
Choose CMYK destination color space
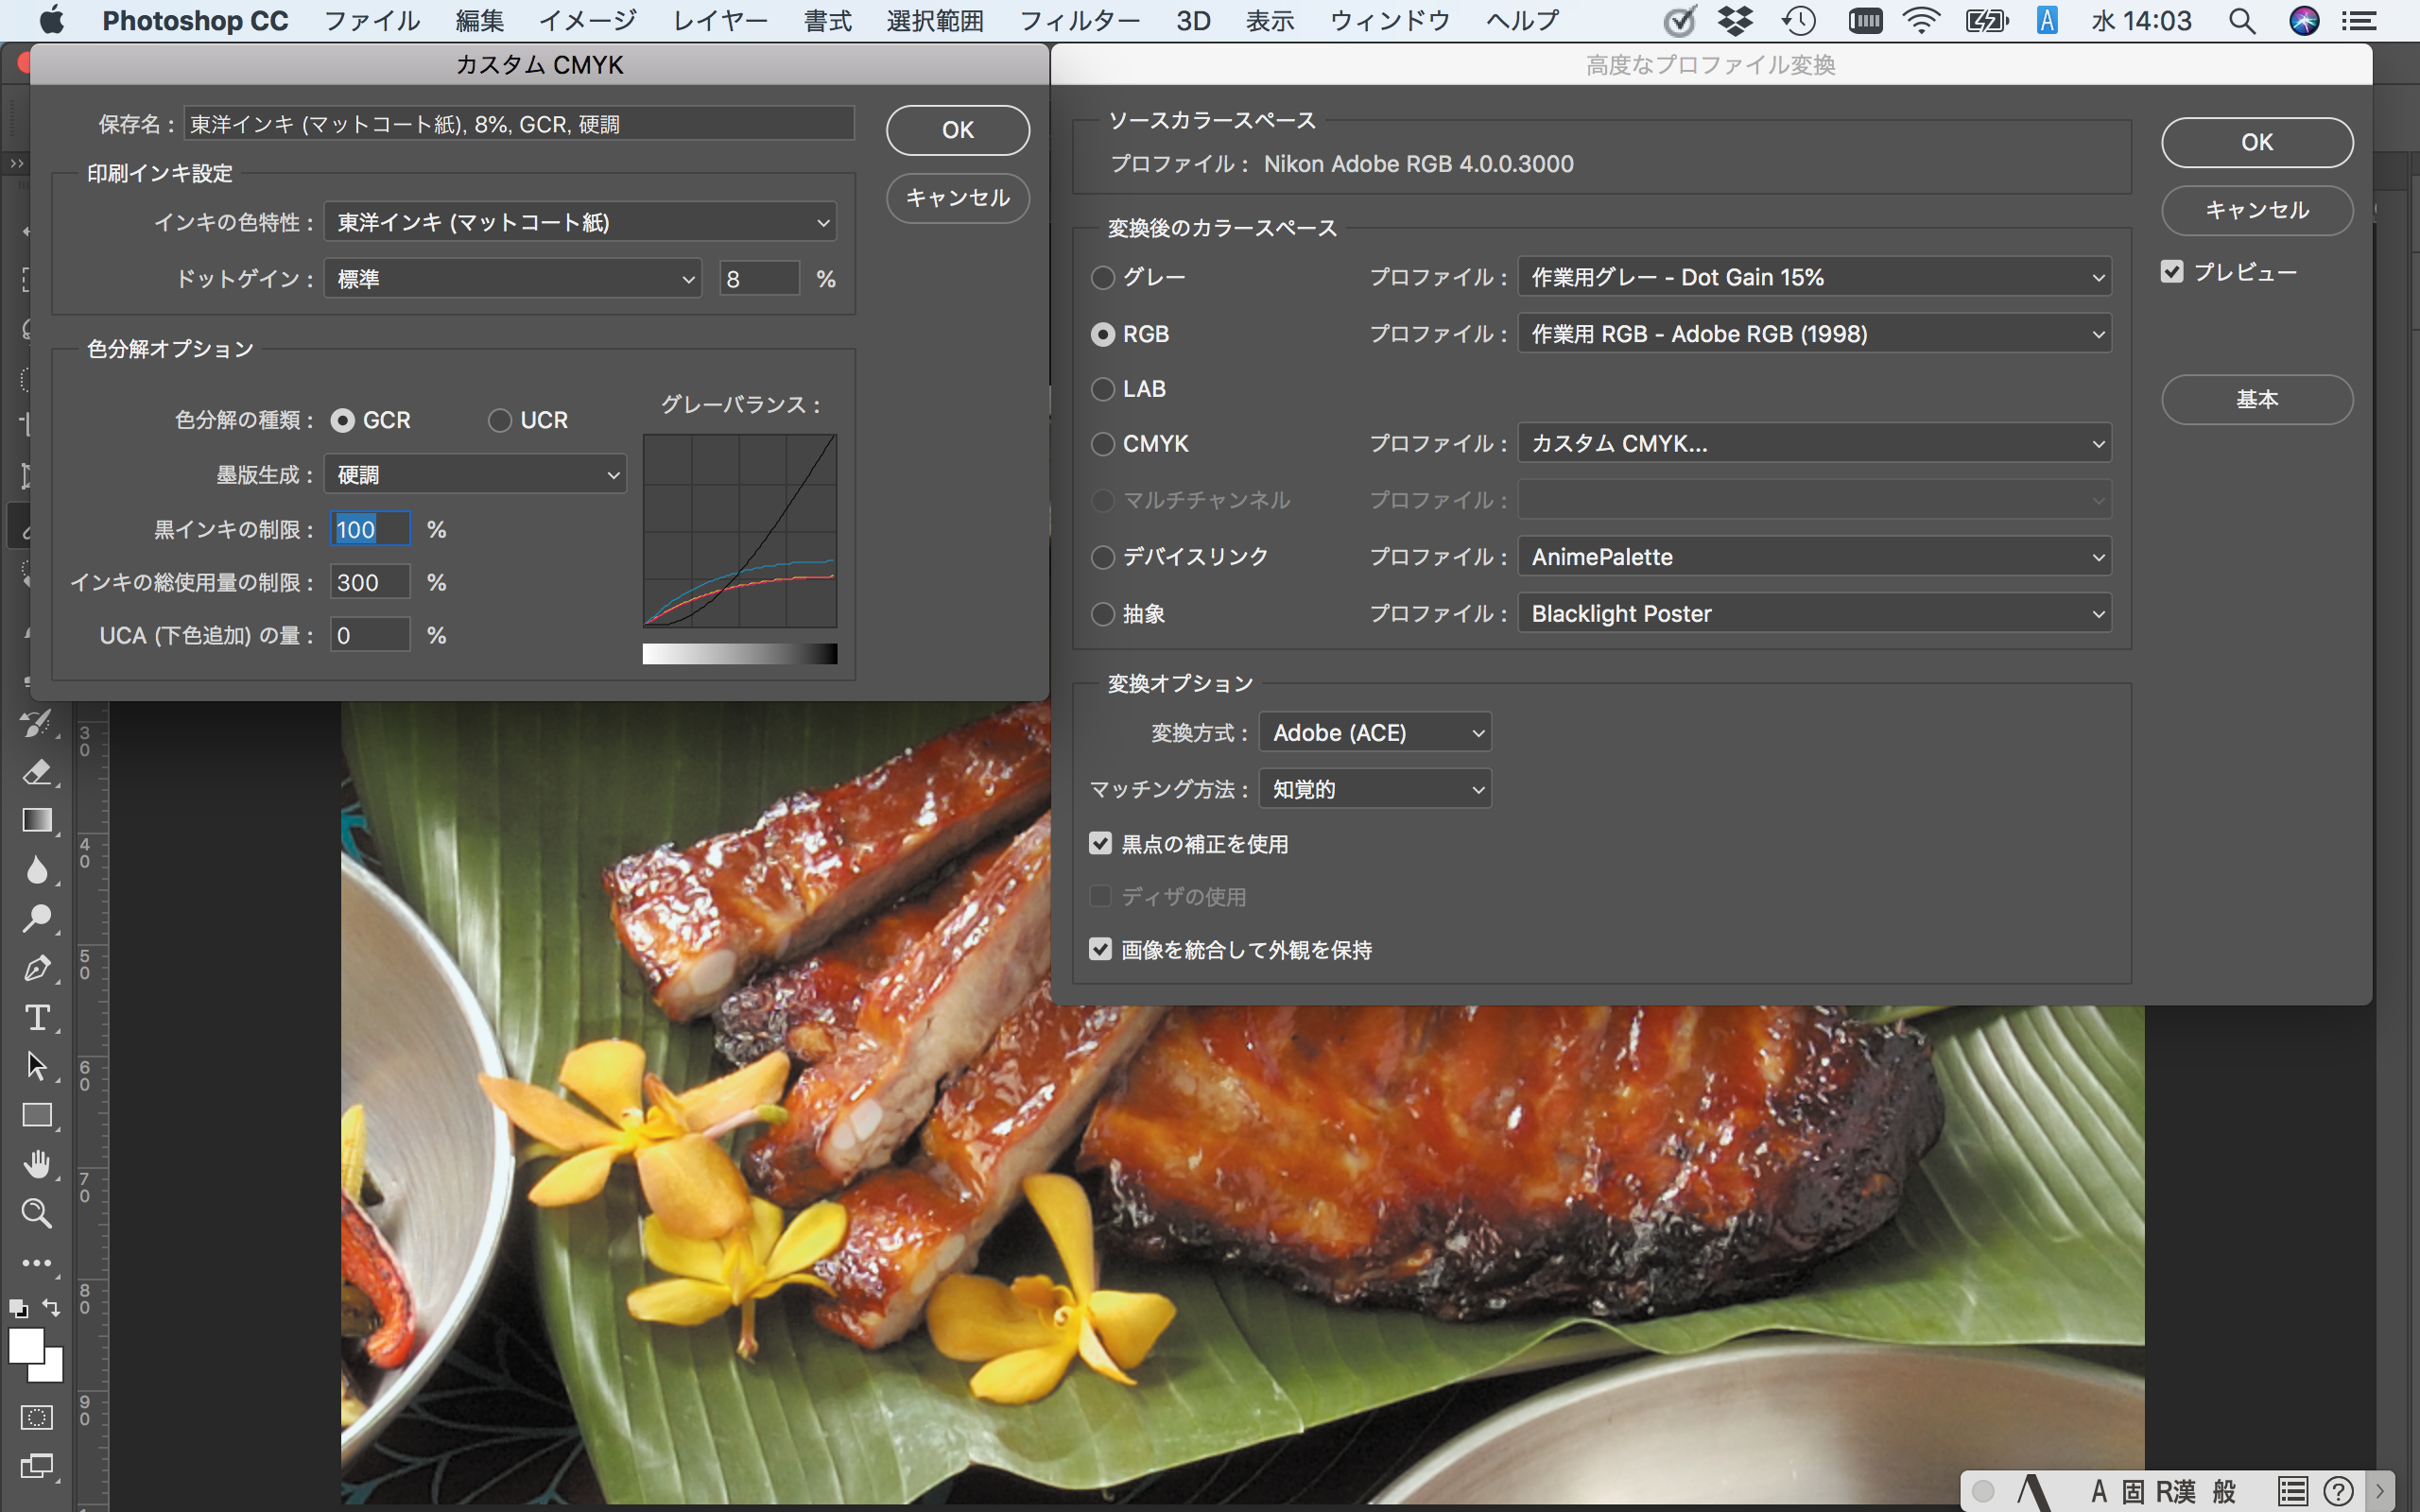[1102, 444]
